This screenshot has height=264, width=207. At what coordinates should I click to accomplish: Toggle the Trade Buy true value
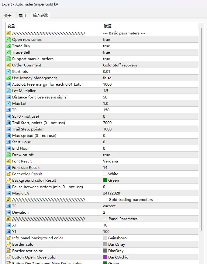[150, 46]
